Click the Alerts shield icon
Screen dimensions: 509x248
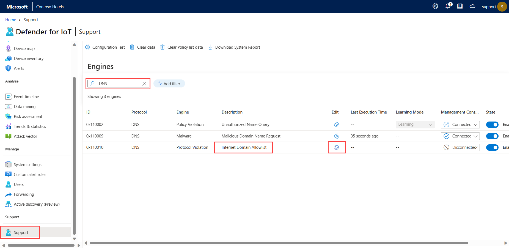[8, 68]
